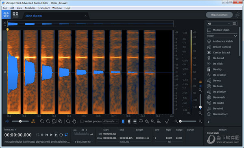Select the magic wand tool
The width and height of the screenshot is (244, 148).
click(153, 121)
